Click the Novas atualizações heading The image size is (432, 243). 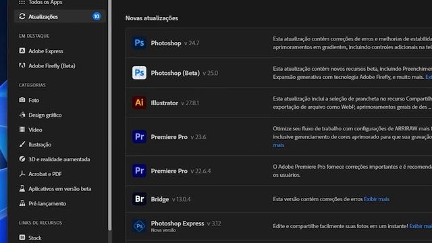151,18
